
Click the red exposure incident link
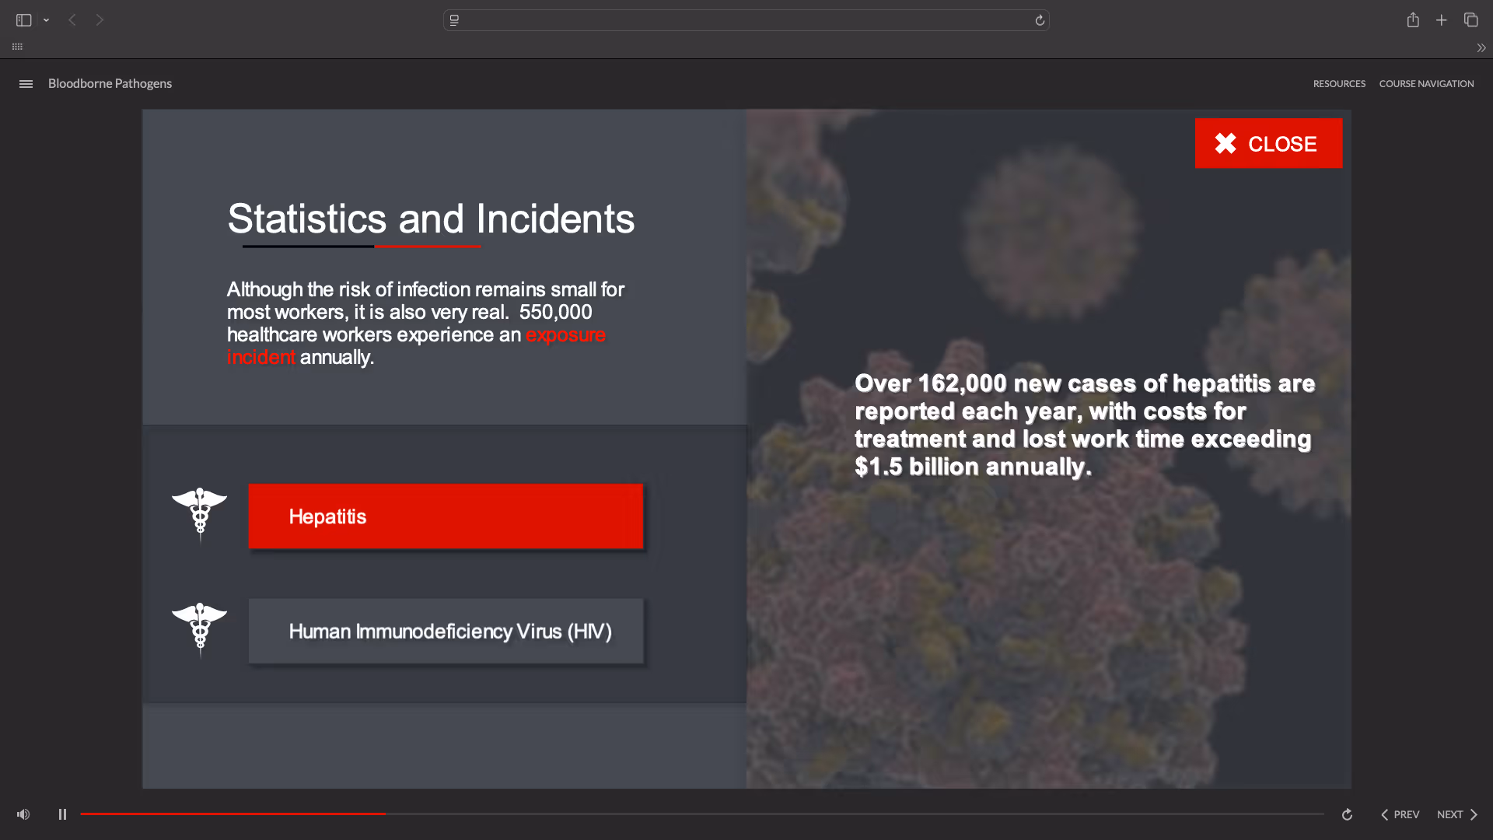coord(565,335)
